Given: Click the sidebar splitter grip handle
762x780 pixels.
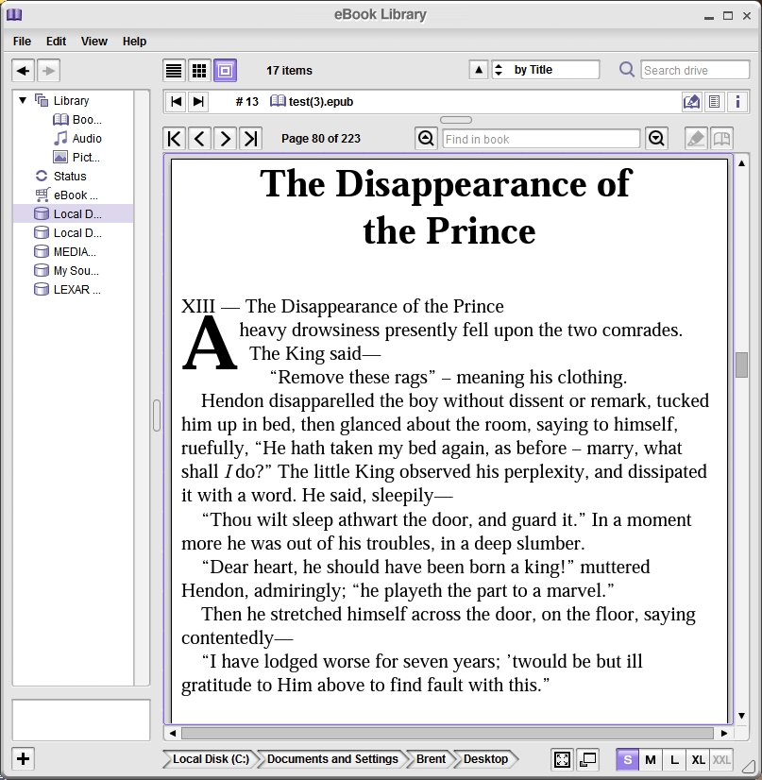Looking at the screenshot, I should pos(156,415).
